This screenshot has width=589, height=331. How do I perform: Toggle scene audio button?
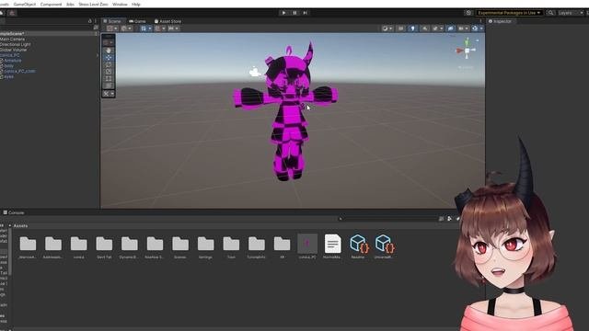pyautogui.click(x=424, y=29)
